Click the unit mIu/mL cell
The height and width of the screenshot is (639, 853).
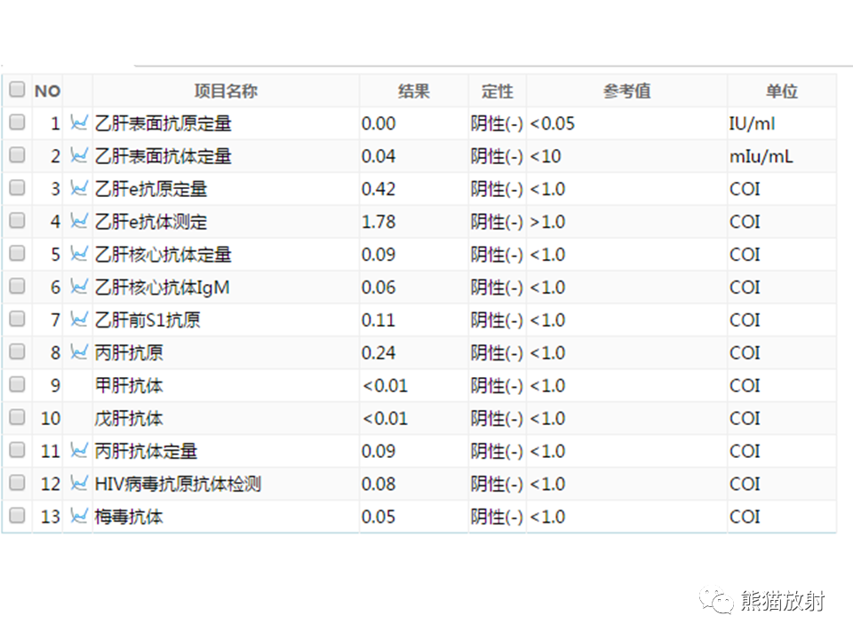pos(761,156)
